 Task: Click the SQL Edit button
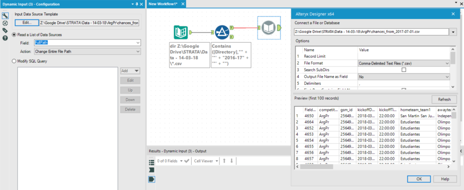(x=130, y=80)
